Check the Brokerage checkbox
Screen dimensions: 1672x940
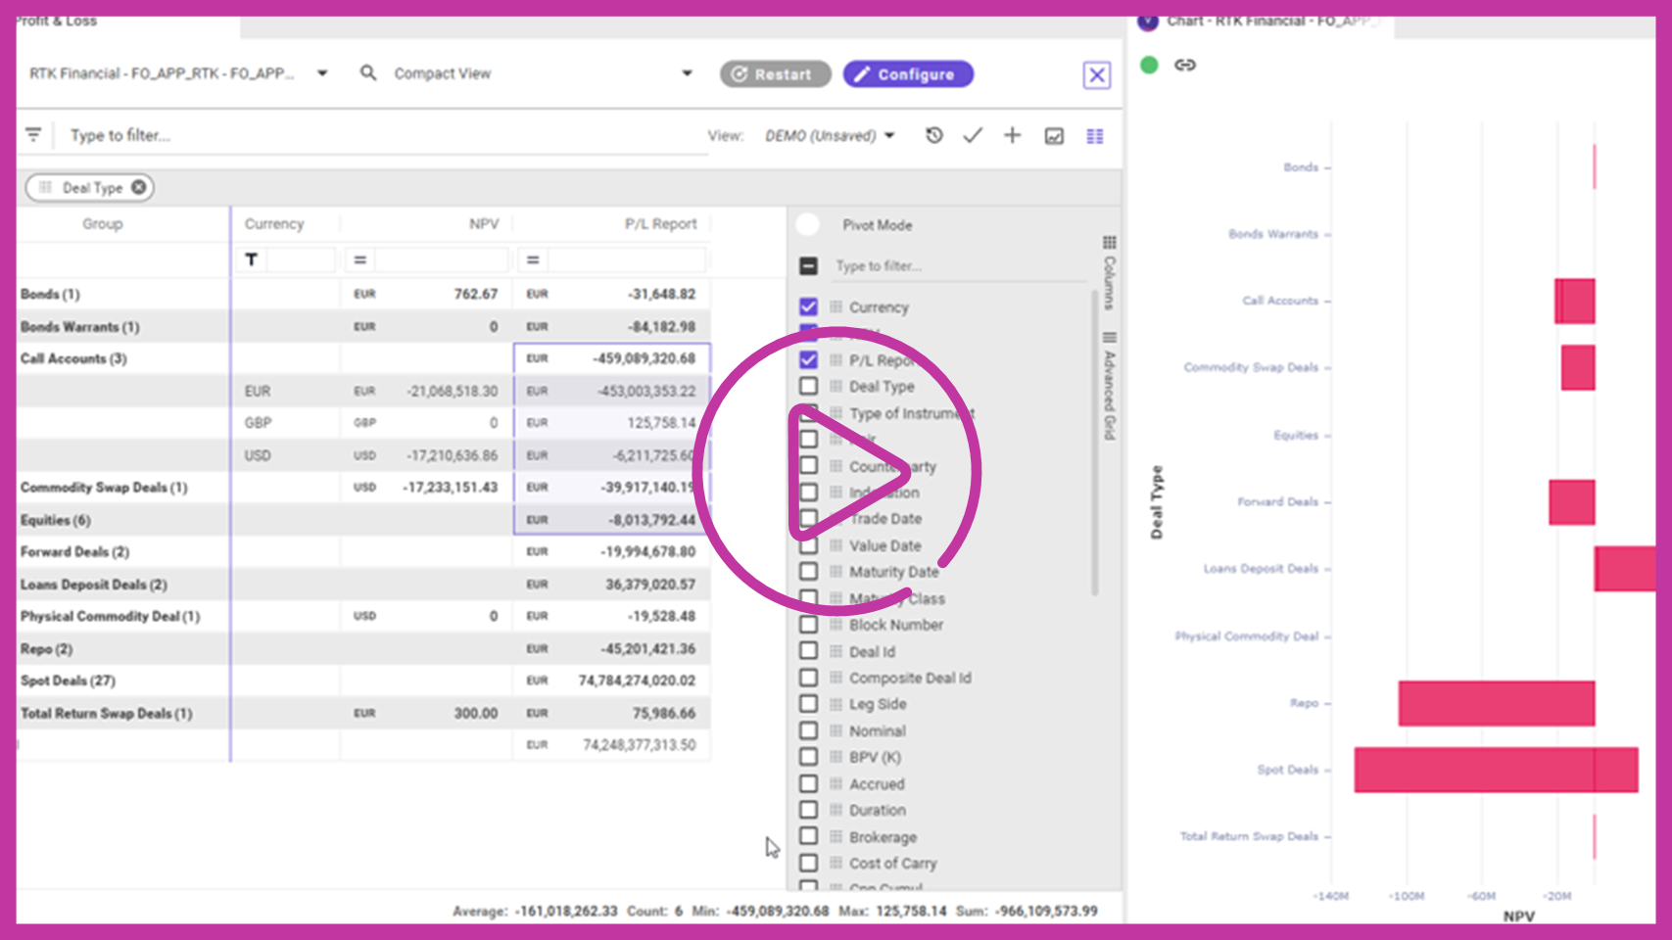click(x=808, y=836)
